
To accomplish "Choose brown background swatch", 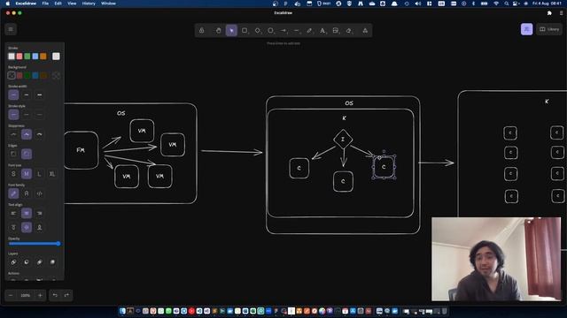I will click(x=43, y=76).
